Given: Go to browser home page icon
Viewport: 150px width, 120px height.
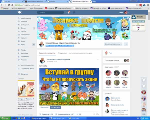Looking at the screenshot, I should tap(12, 5).
